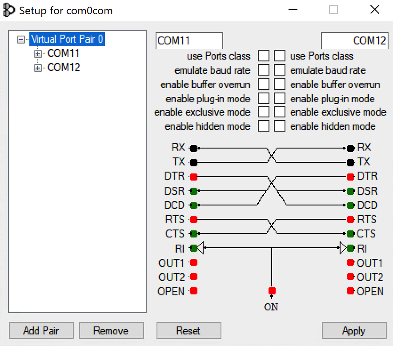
Task: Expand the COM11 tree node
Action: (x=38, y=54)
